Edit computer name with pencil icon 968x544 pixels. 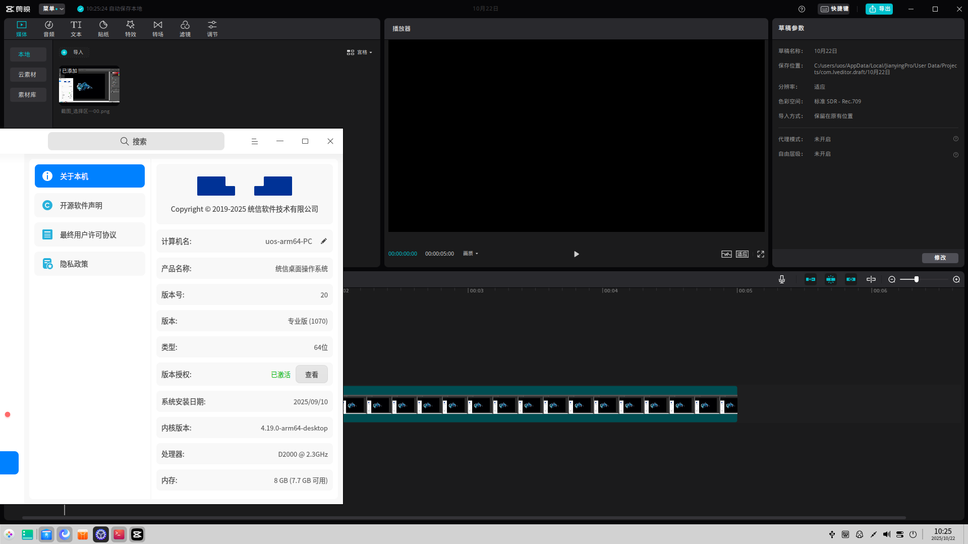pos(324,241)
